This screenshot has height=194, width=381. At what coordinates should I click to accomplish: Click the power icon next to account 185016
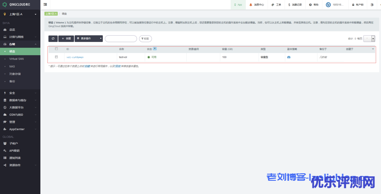pos(328,4)
